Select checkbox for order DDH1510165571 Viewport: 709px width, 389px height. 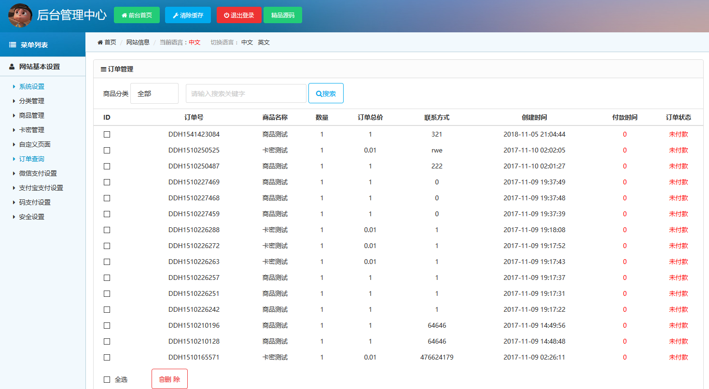[107, 358]
